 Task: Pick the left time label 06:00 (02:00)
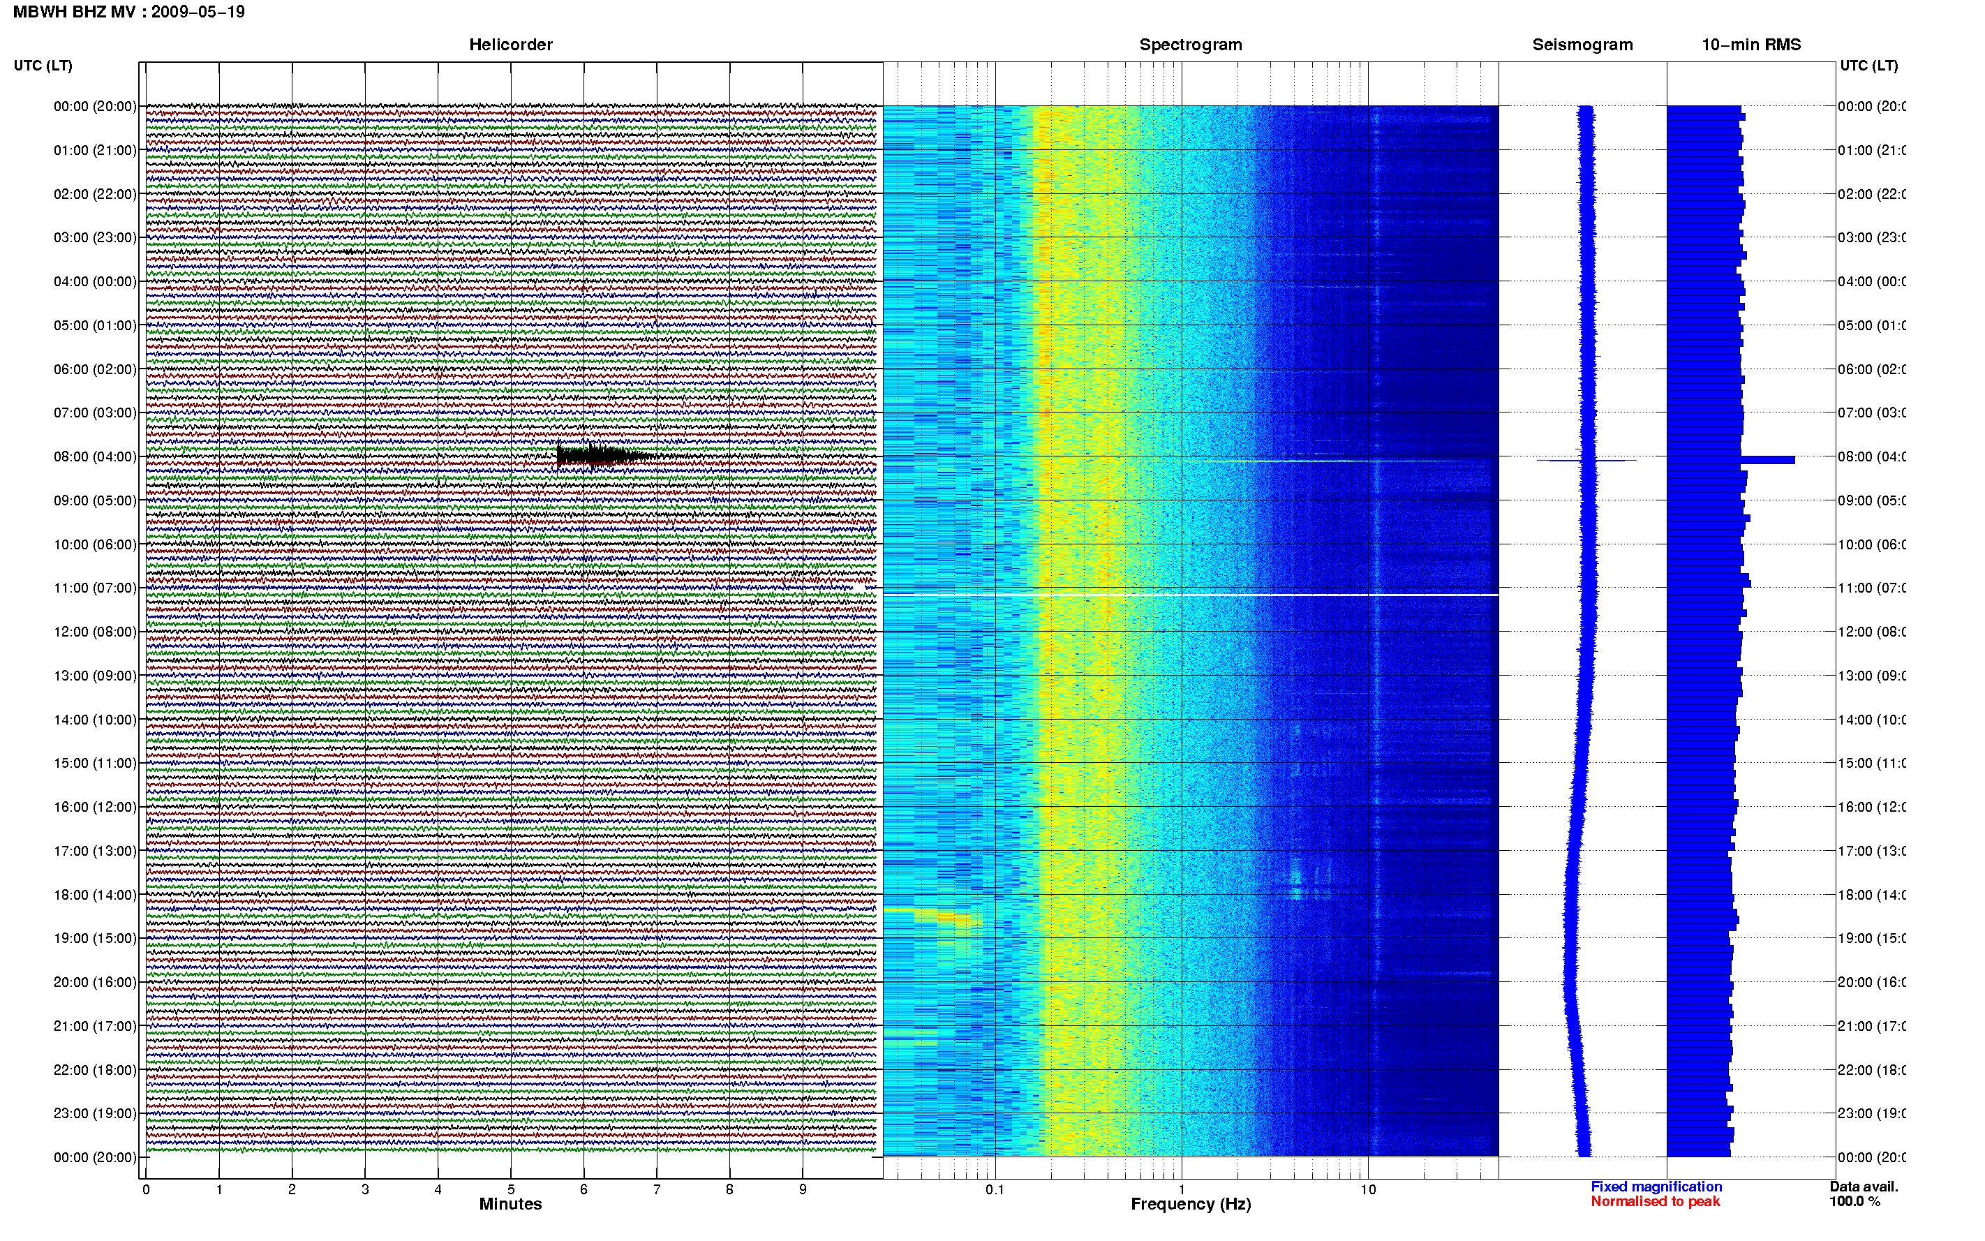(95, 369)
